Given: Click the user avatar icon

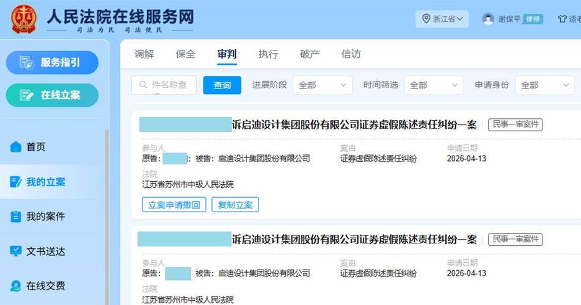Looking at the screenshot, I should tap(488, 19).
